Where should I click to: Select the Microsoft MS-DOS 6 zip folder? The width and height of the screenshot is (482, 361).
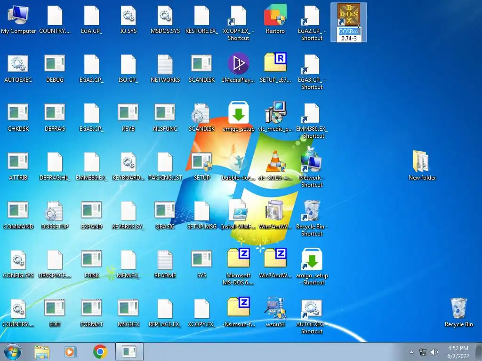click(239, 259)
